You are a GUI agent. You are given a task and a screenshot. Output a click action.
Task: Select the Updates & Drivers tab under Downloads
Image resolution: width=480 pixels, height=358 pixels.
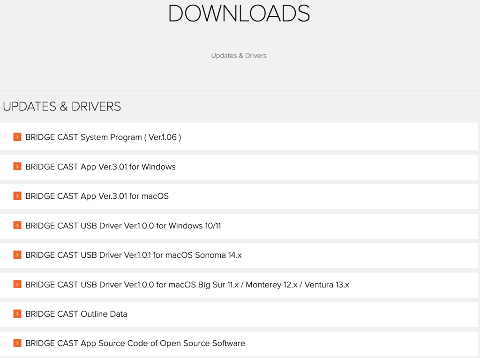239,56
